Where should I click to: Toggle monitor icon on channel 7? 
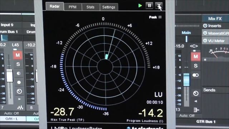pyautogui.click(x=19, y=73)
